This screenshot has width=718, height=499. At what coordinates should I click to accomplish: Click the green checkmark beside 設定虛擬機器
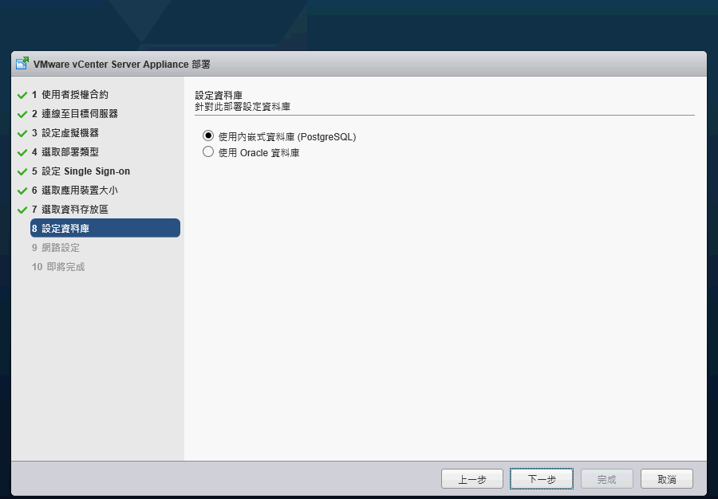pos(22,134)
